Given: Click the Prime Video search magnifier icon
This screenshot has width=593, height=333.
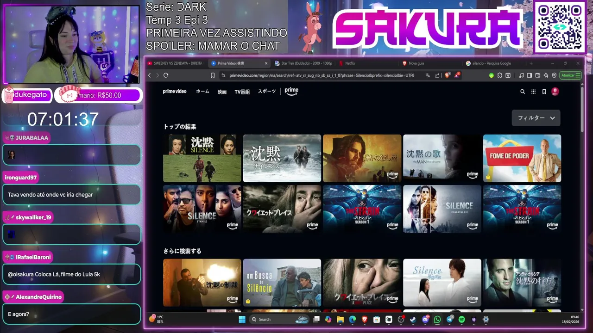Looking at the screenshot, I should pos(523,92).
